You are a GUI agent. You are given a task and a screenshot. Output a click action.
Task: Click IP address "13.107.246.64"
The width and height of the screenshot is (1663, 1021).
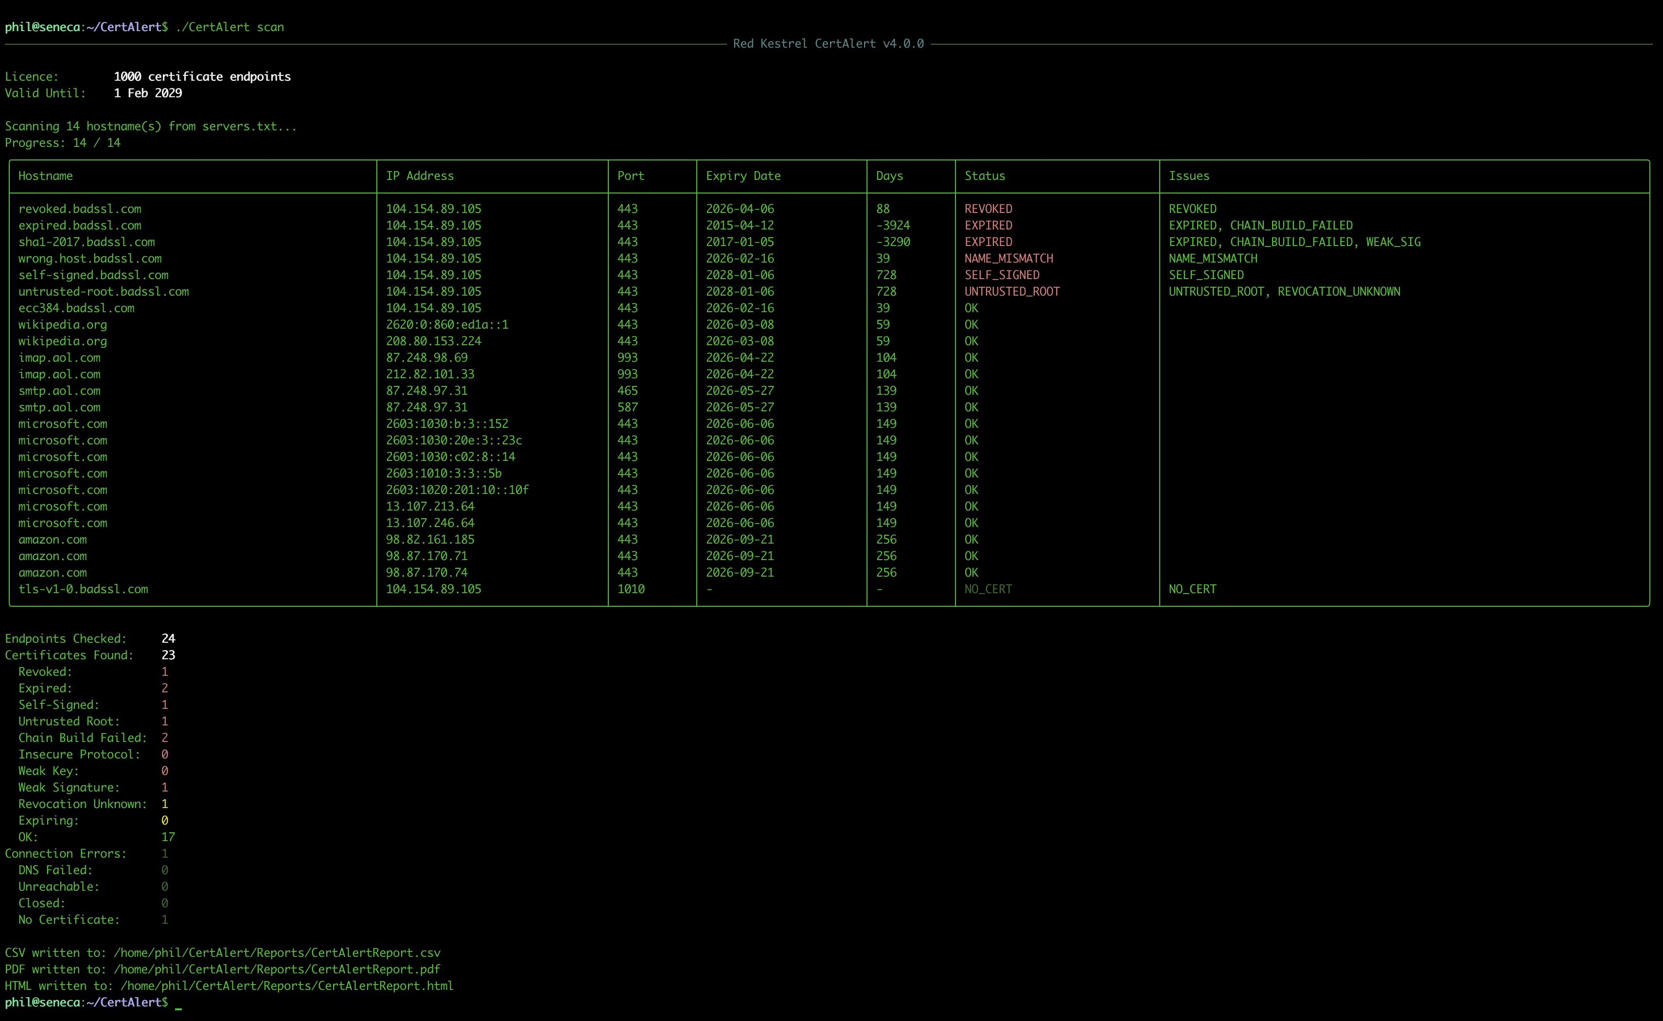(x=430, y=523)
